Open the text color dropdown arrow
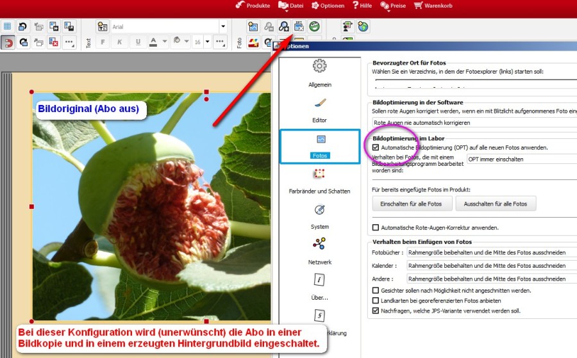577x358 pixels. point(165,42)
